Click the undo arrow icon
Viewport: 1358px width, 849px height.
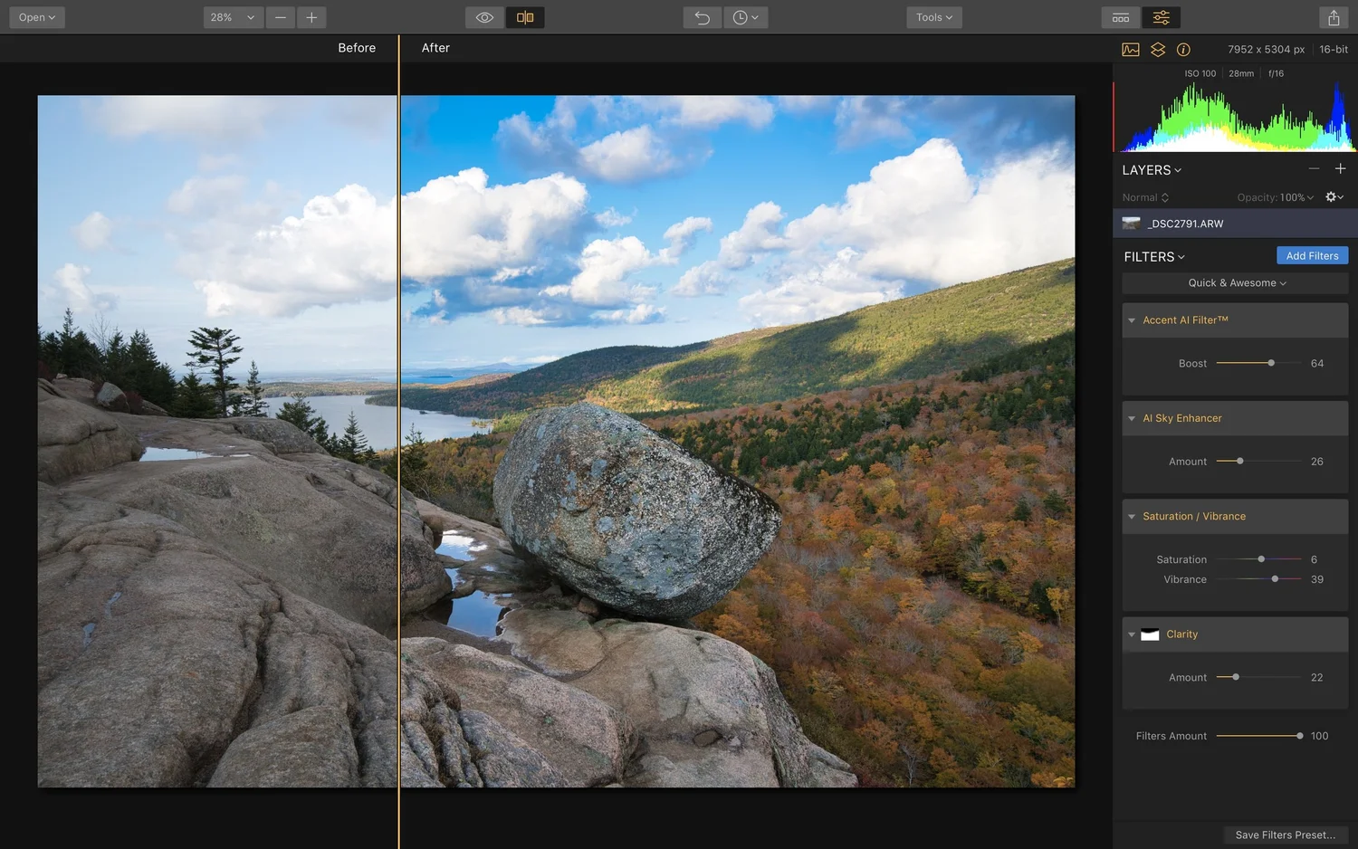click(702, 16)
